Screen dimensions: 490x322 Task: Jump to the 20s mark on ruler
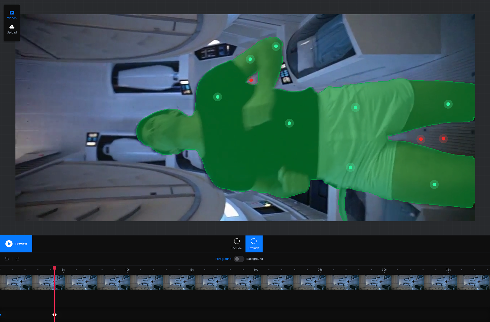tap(256, 270)
